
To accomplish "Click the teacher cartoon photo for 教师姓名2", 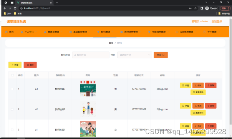I will point(88,109).
